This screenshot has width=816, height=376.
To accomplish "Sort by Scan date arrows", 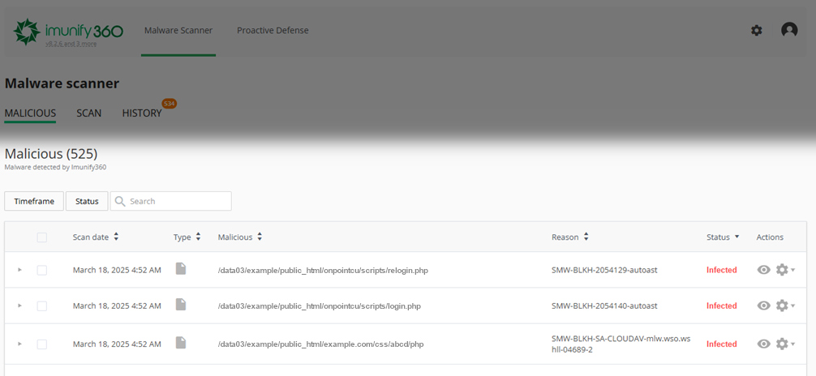I will pyautogui.click(x=116, y=237).
